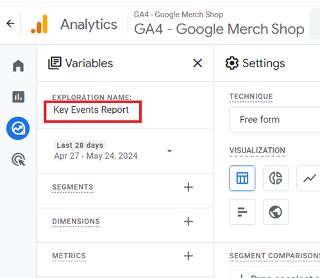Select the line chart visualization
Viewport: 320px width, 278px height.
click(x=309, y=178)
